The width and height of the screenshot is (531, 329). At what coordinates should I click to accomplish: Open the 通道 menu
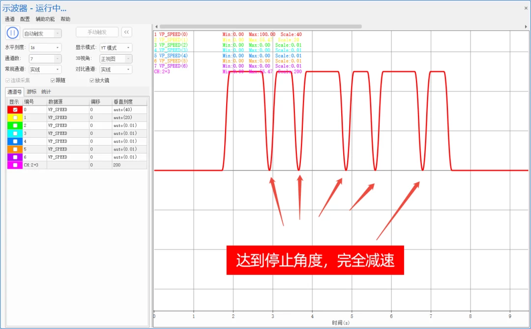[x=10, y=19]
